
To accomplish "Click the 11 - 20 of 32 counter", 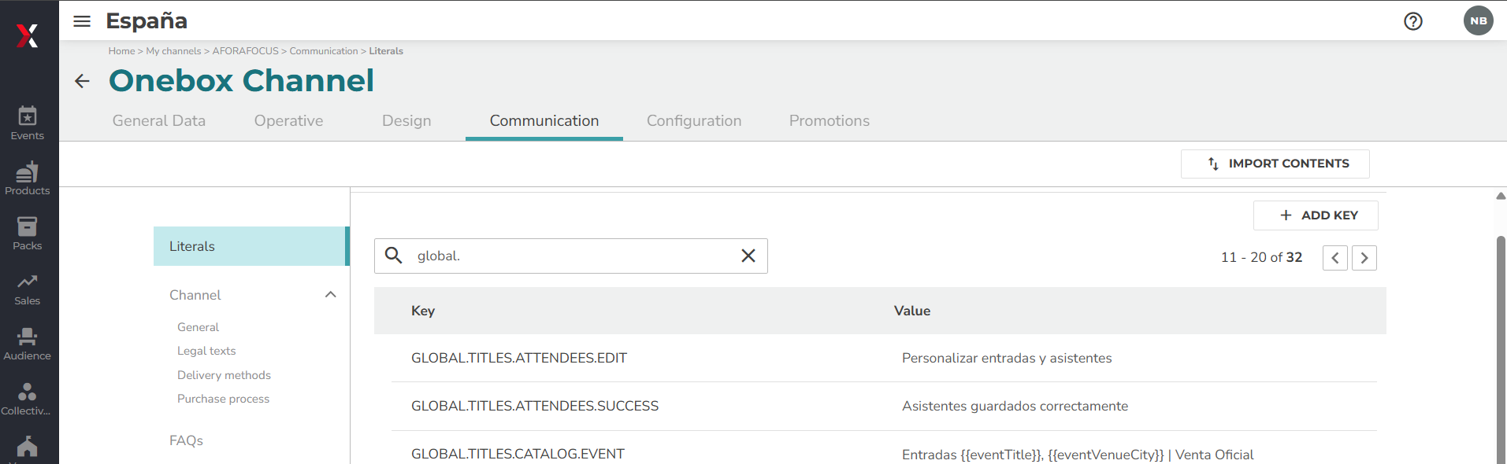I will point(1261,257).
